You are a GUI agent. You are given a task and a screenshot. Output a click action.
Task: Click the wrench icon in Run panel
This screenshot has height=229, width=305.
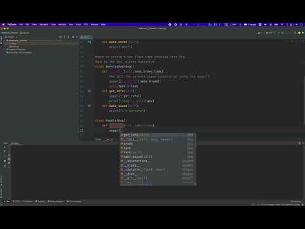[x=5, y=151]
